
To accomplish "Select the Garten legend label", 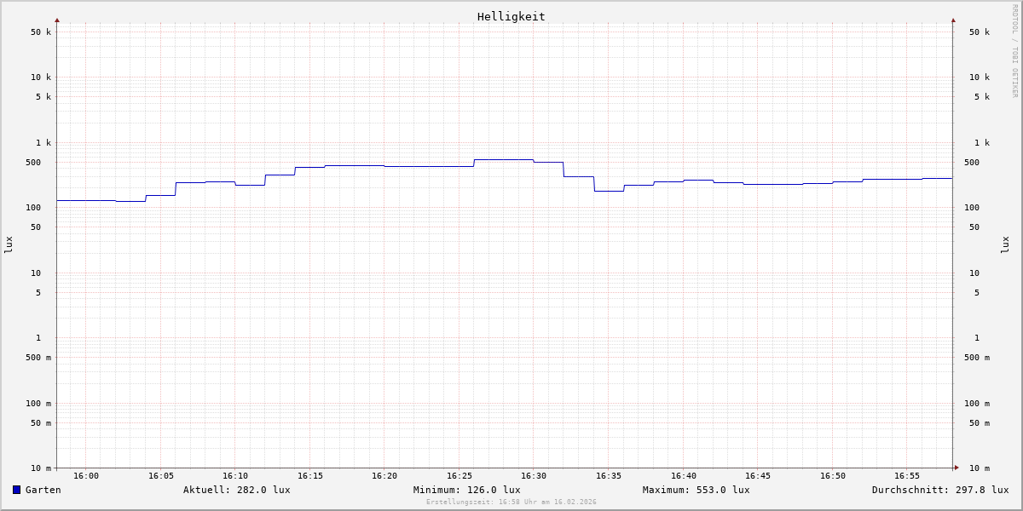I will click(x=43, y=490).
